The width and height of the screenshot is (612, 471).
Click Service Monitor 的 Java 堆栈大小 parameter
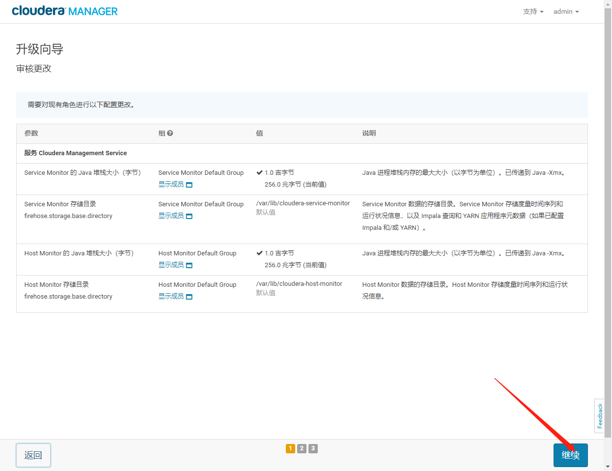click(83, 173)
